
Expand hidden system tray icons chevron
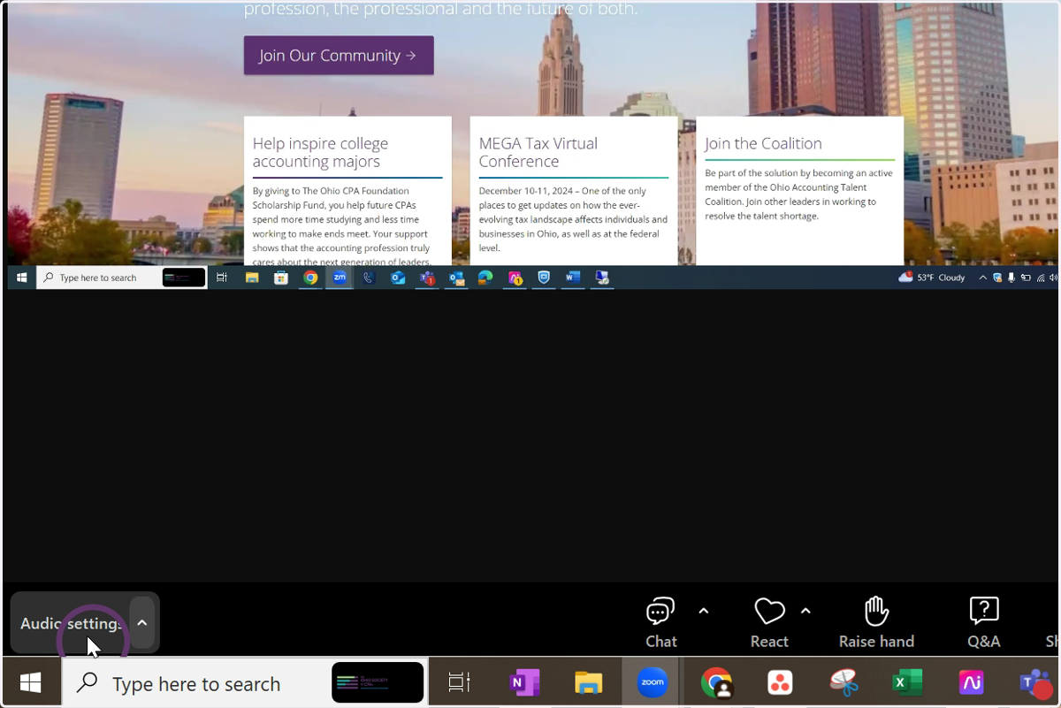pyautogui.click(x=983, y=278)
